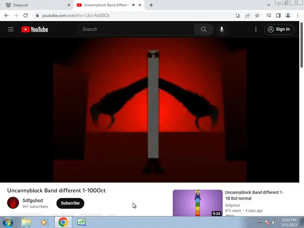Go forward with browser forward arrow
Image resolution: width=304 pixels, height=228 pixels.
16,15
